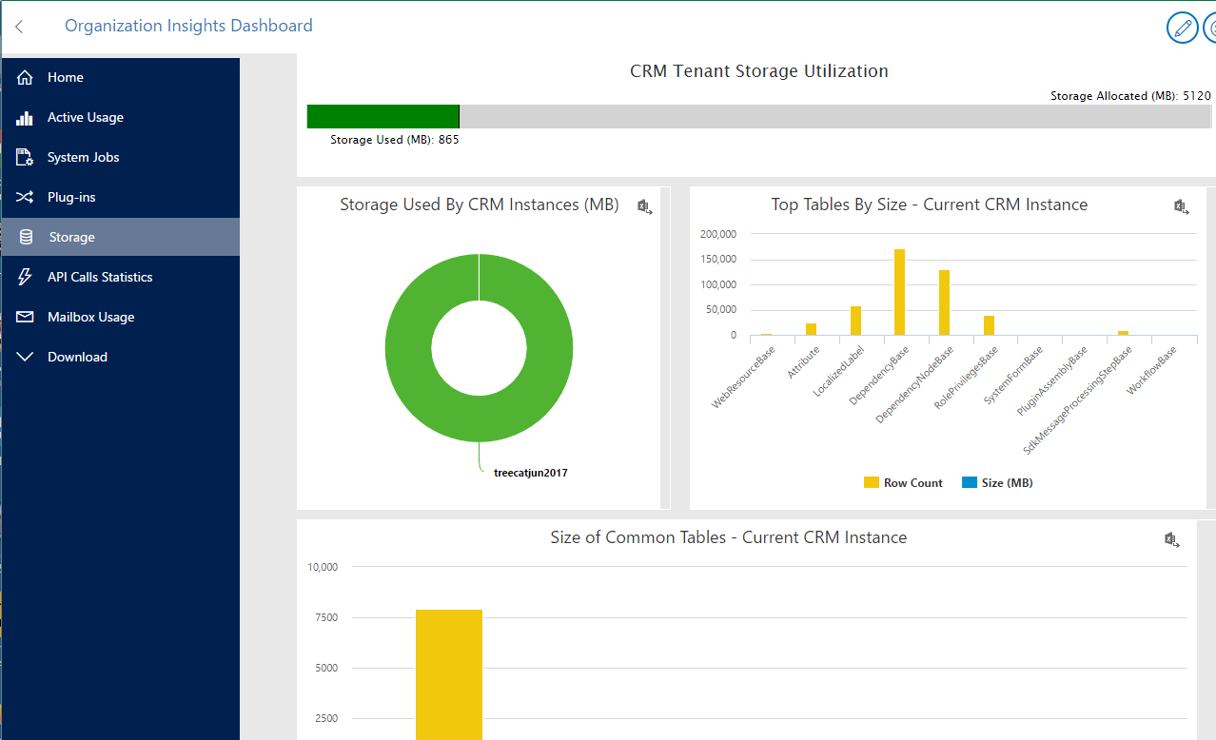Image resolution: width=1216 pixels, height=740 pixels.
Task: Click the DependencyNodeBase yellow bar
Action: tap(944, 302)
